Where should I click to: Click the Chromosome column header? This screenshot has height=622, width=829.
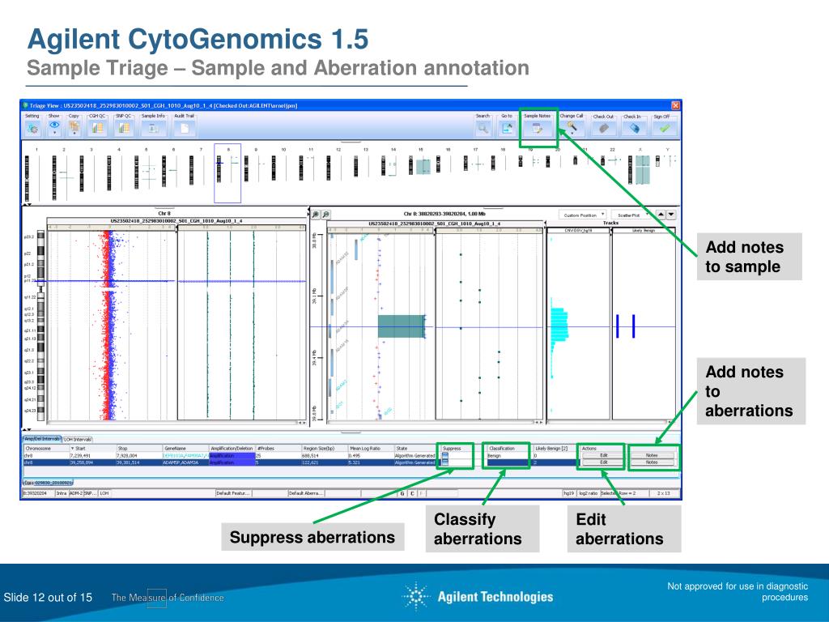pyautogui.click(x=46, y=449)
